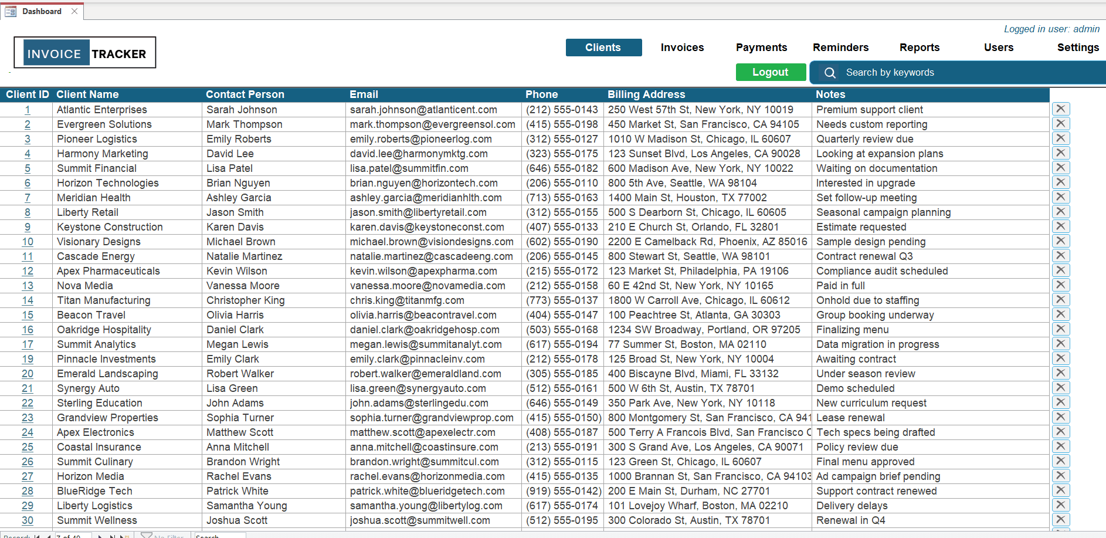Click the X icon beside Summit Financial row
Image resolution: width=1106 pixels, height=538 pixels.
click(x=1060, y=168)
